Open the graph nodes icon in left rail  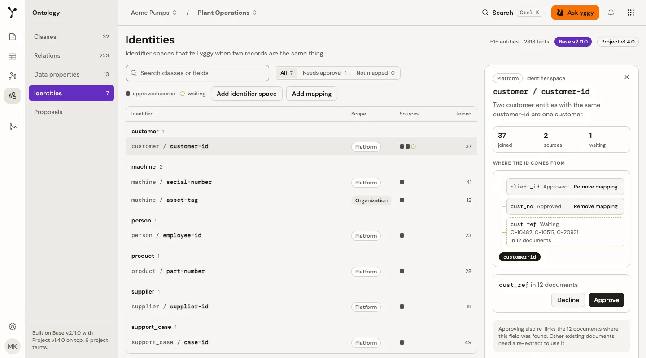pyautogui.click(x=13, y=76)
